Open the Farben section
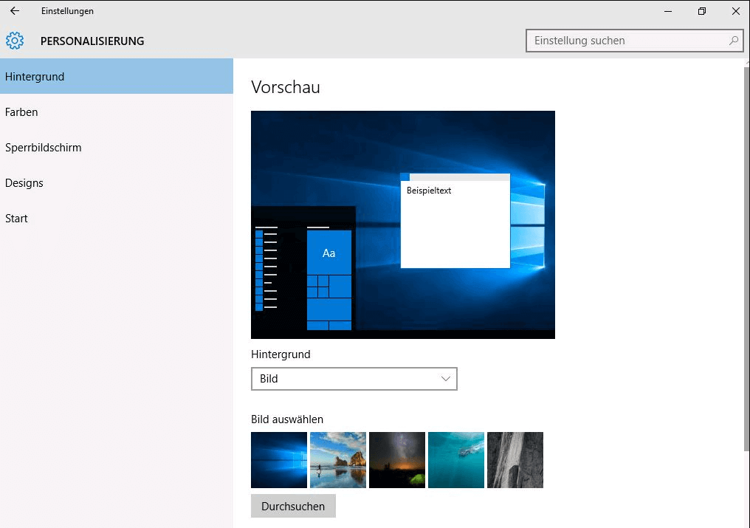This screenshot has width=750, height=528. pyautogui.click(x=116, y=112)
